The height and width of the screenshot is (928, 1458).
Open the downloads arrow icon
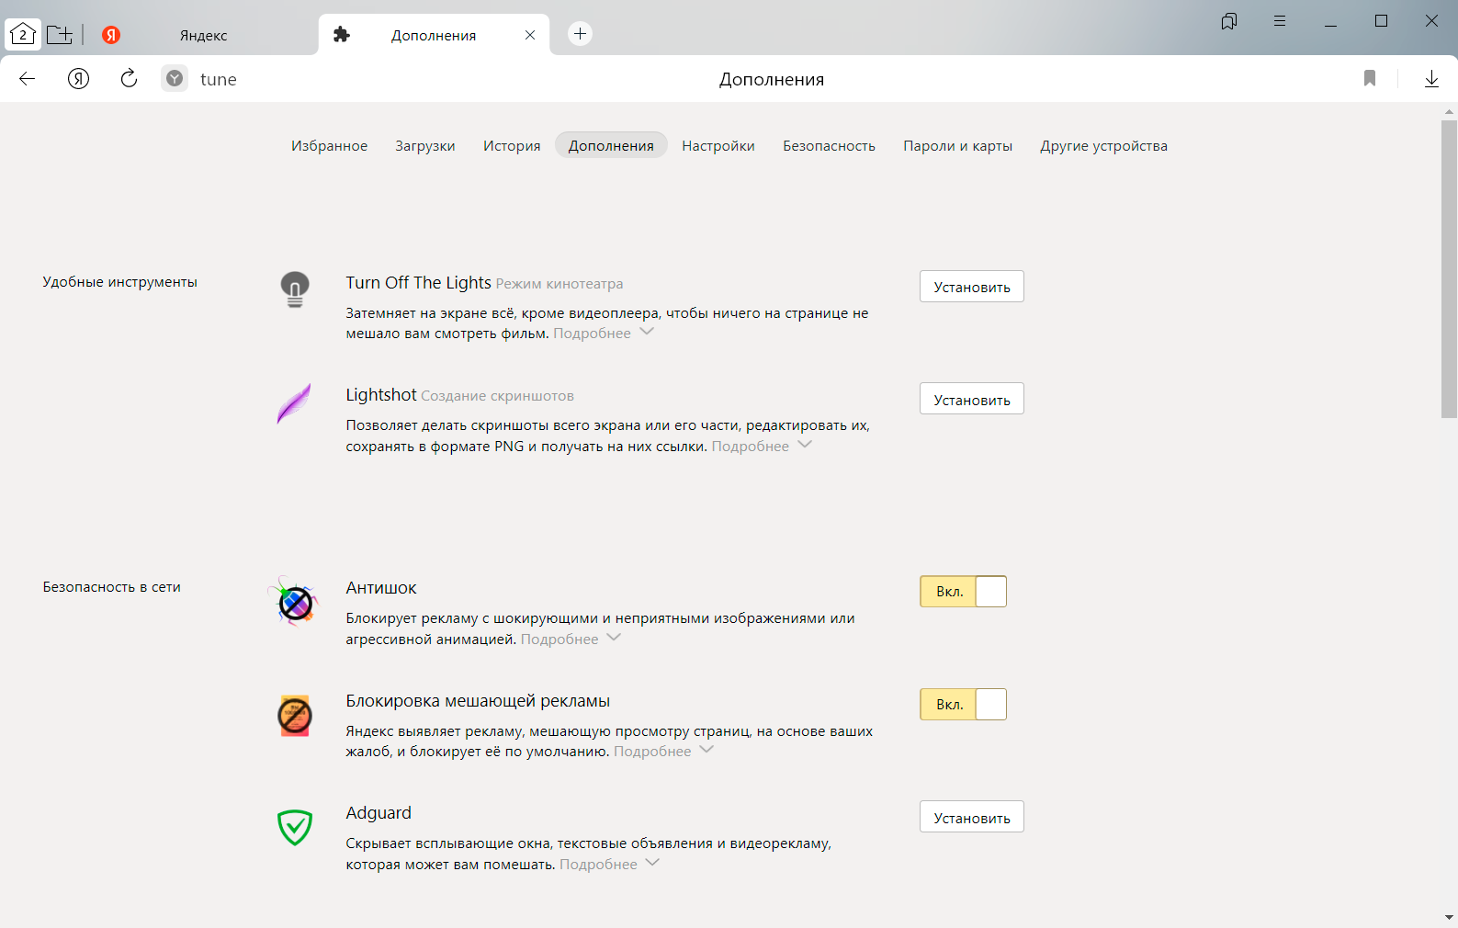[x=1431, y=79]
